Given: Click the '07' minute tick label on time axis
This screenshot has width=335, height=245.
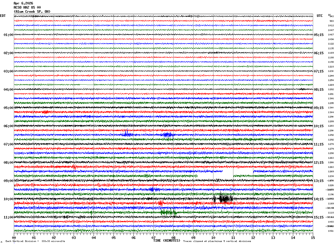Looking at the screenshot, I should 153,238.
